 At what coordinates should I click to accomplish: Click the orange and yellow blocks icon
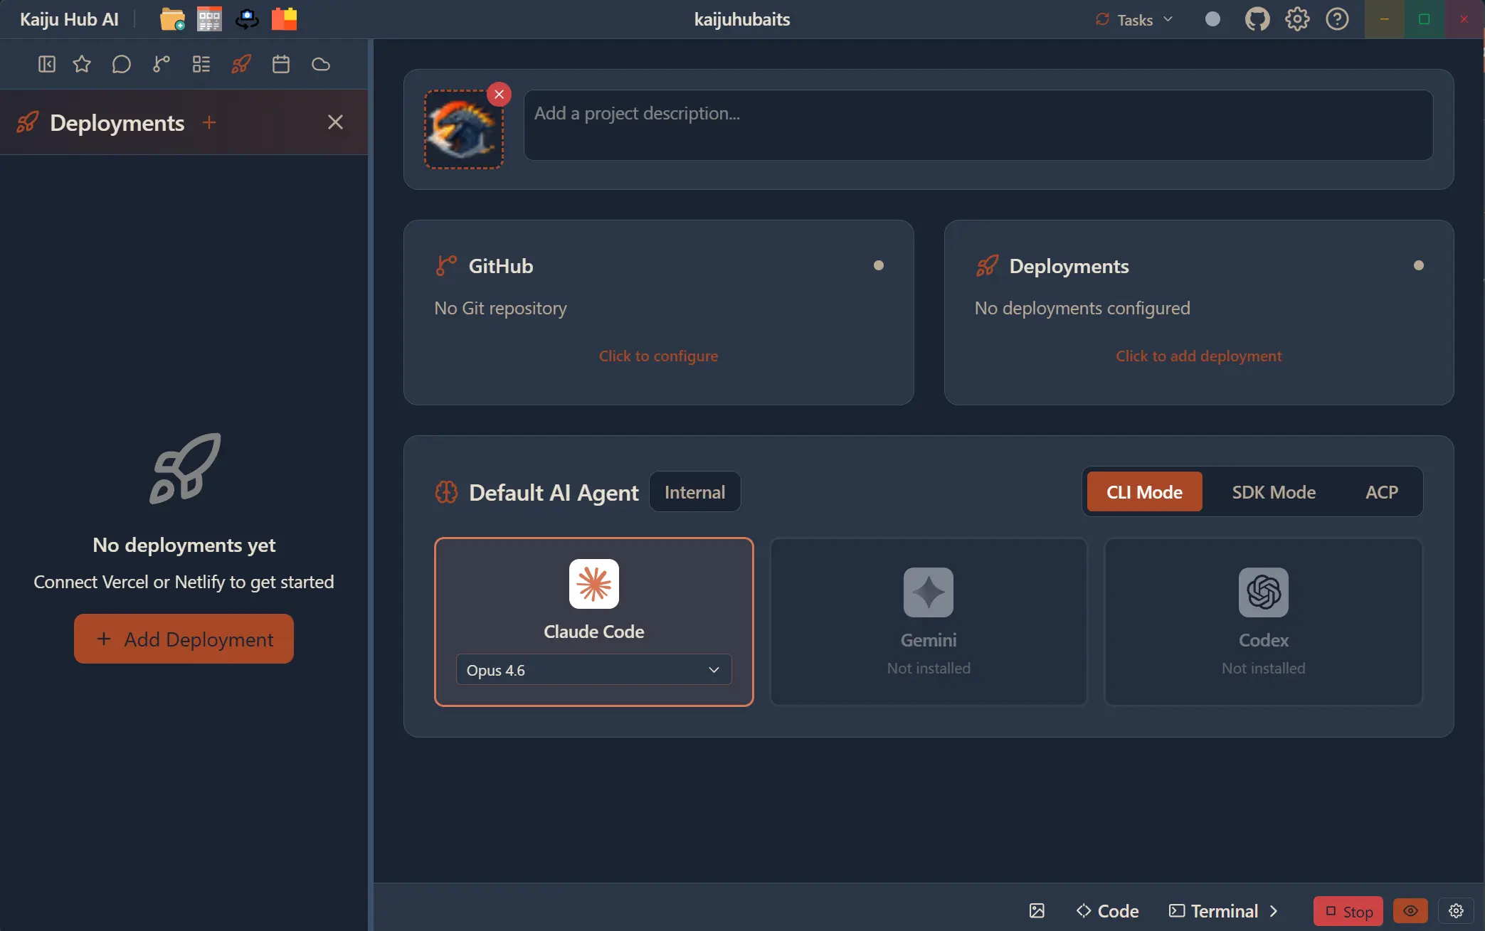[284, 19]
